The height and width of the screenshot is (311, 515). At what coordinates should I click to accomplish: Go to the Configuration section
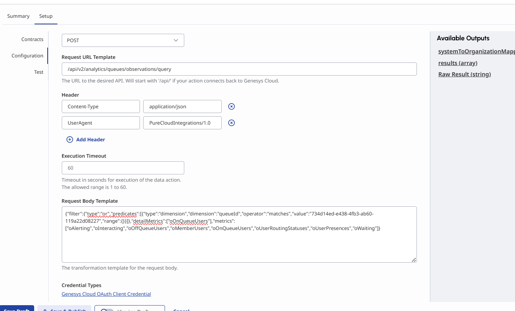[27, 56]
